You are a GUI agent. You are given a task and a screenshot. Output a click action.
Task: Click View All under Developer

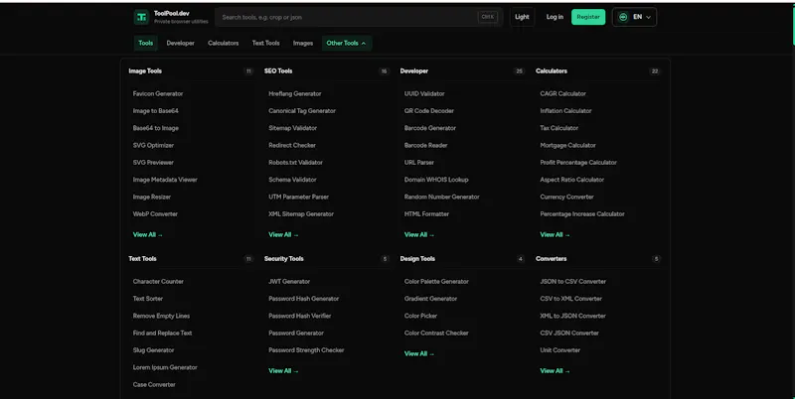coord(419,235)
